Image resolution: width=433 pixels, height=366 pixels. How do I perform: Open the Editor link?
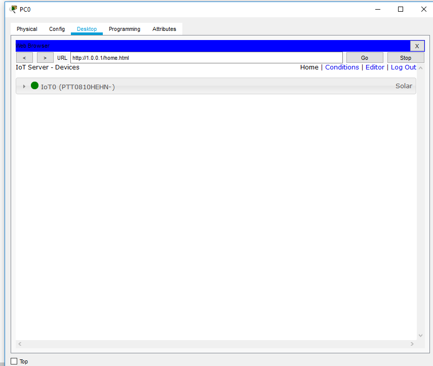tap(375, 67)
